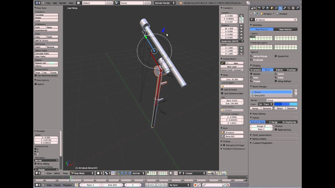
Task: Toggle the snap magnet icon
Action: click(176, 173)
